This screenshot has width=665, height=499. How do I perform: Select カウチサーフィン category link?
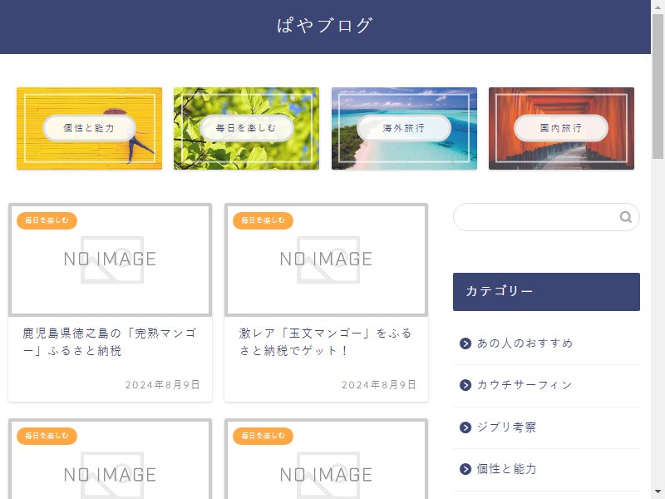click(525, 385)
